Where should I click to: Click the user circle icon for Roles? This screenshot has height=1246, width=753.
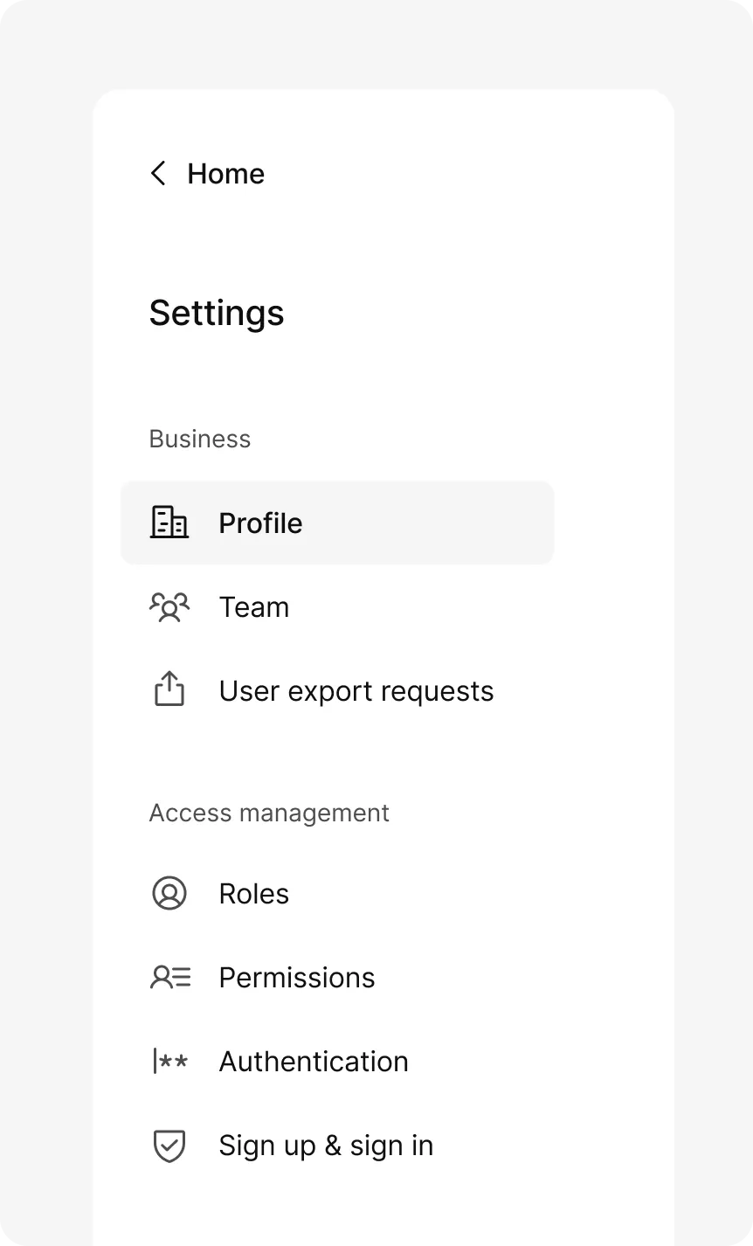pyautogui.click(x=169, y=894)
